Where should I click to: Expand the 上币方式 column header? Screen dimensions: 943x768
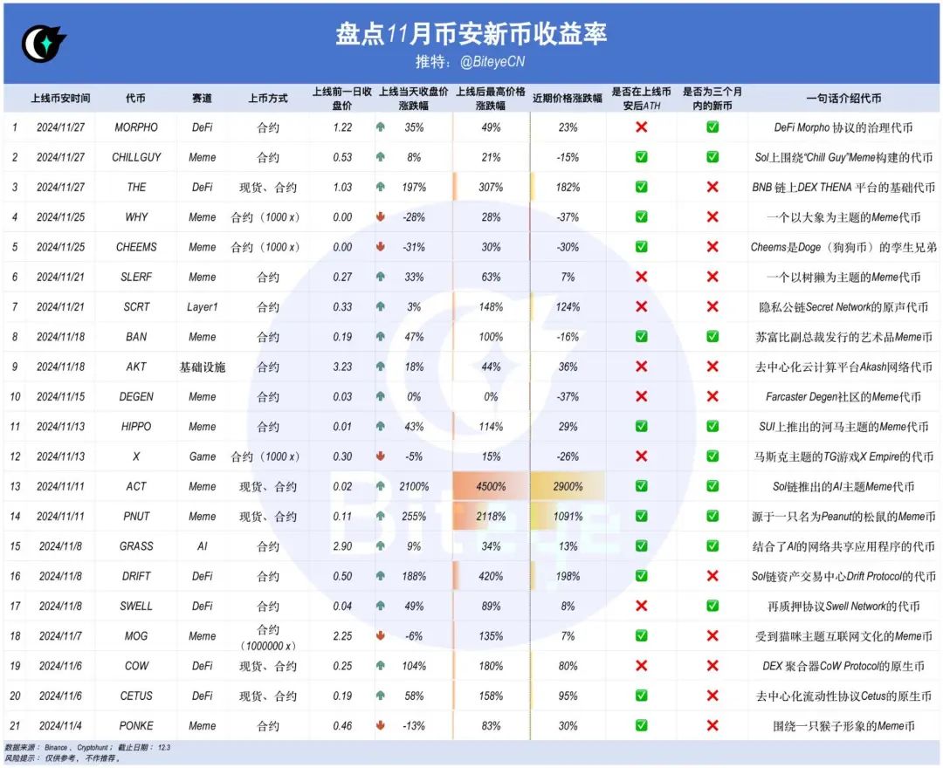[x=269, y=99]
